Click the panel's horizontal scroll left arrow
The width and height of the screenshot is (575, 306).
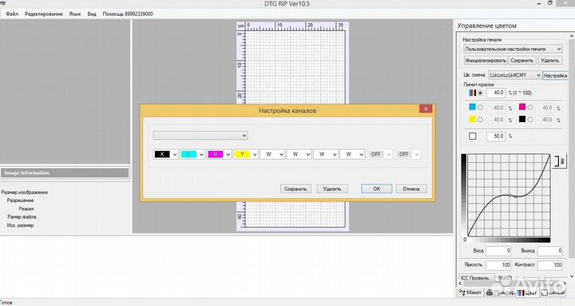coord(460,284)
